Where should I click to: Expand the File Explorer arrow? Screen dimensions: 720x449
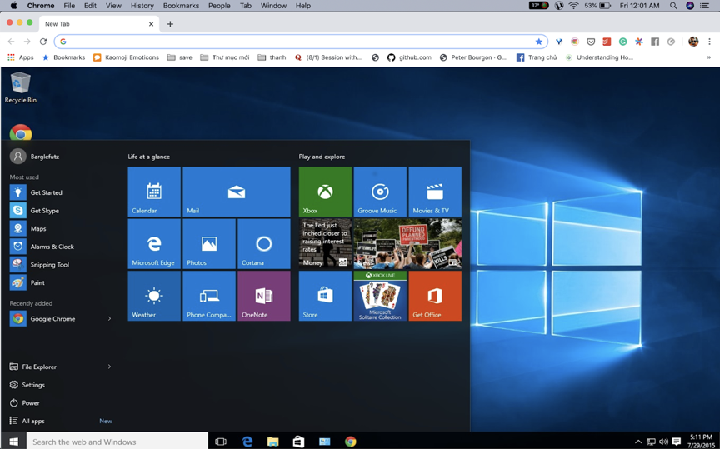[109, 367]
